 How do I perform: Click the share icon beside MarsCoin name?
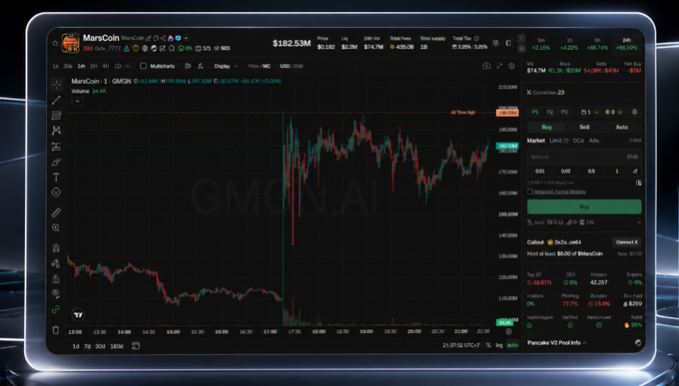pos(163,38)
